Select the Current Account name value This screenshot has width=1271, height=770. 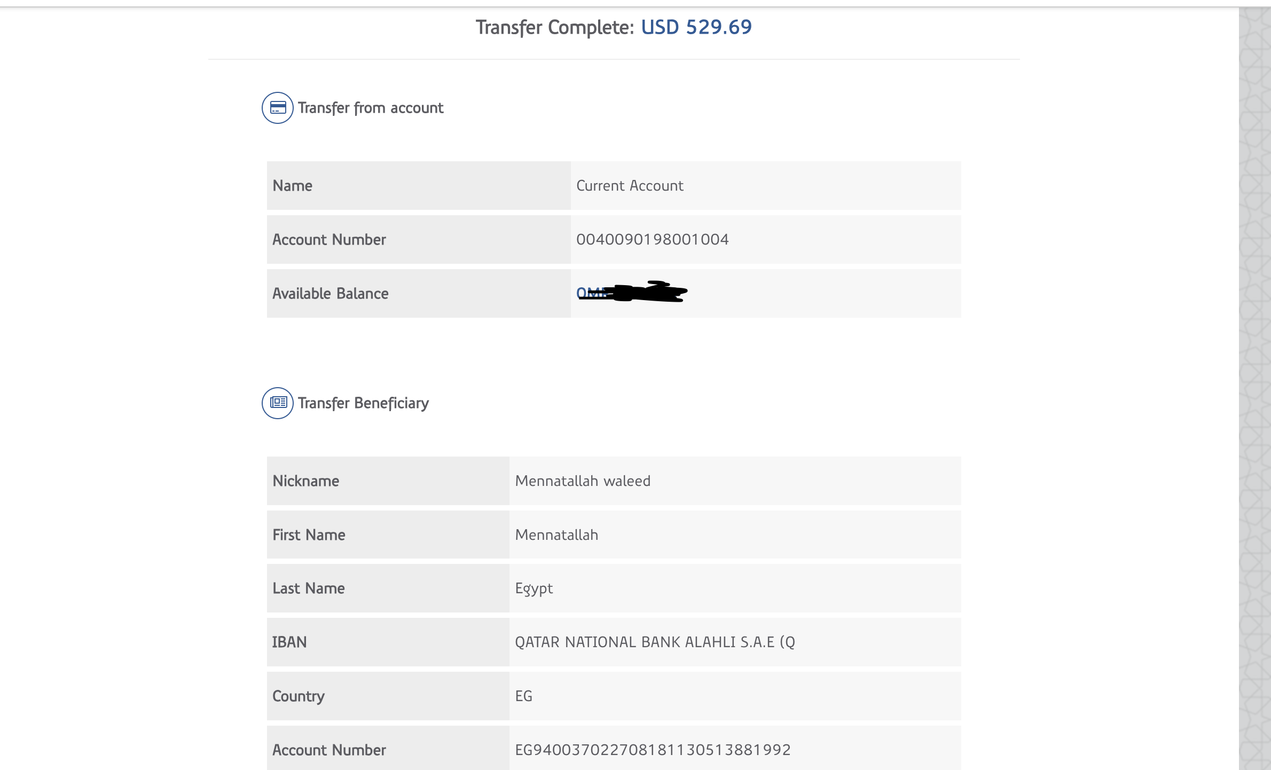click(x=630, y=186)
